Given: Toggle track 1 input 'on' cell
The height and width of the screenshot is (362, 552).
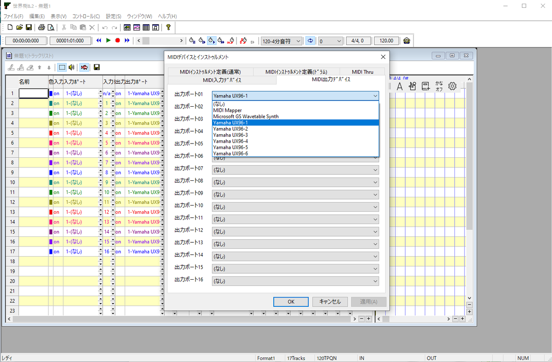Looking at the screenshot, I should pos(58,93).
